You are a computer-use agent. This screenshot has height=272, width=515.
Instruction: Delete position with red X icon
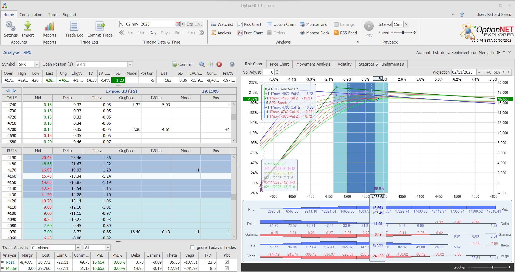click(x=219, y=64)
